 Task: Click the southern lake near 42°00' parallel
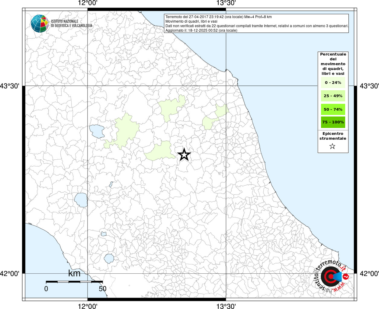[109, 258]
